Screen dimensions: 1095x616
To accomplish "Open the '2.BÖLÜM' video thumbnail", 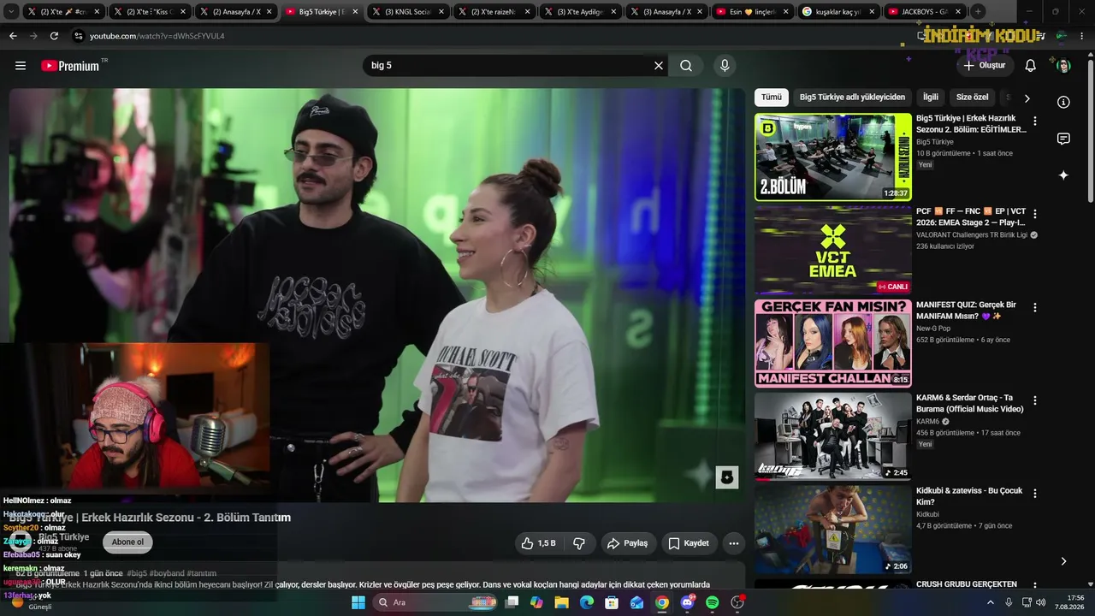I will click(833, 157).
